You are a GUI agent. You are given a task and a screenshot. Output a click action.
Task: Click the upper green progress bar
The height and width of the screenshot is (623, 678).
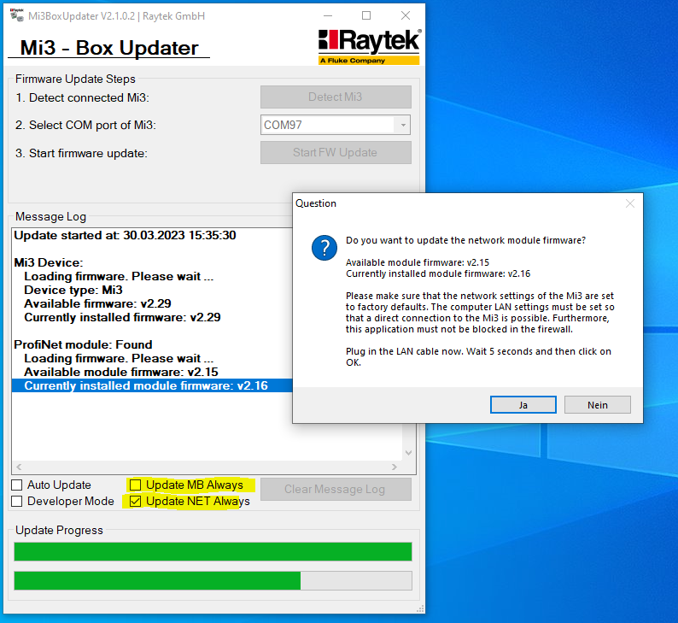[x=213, y=552]
